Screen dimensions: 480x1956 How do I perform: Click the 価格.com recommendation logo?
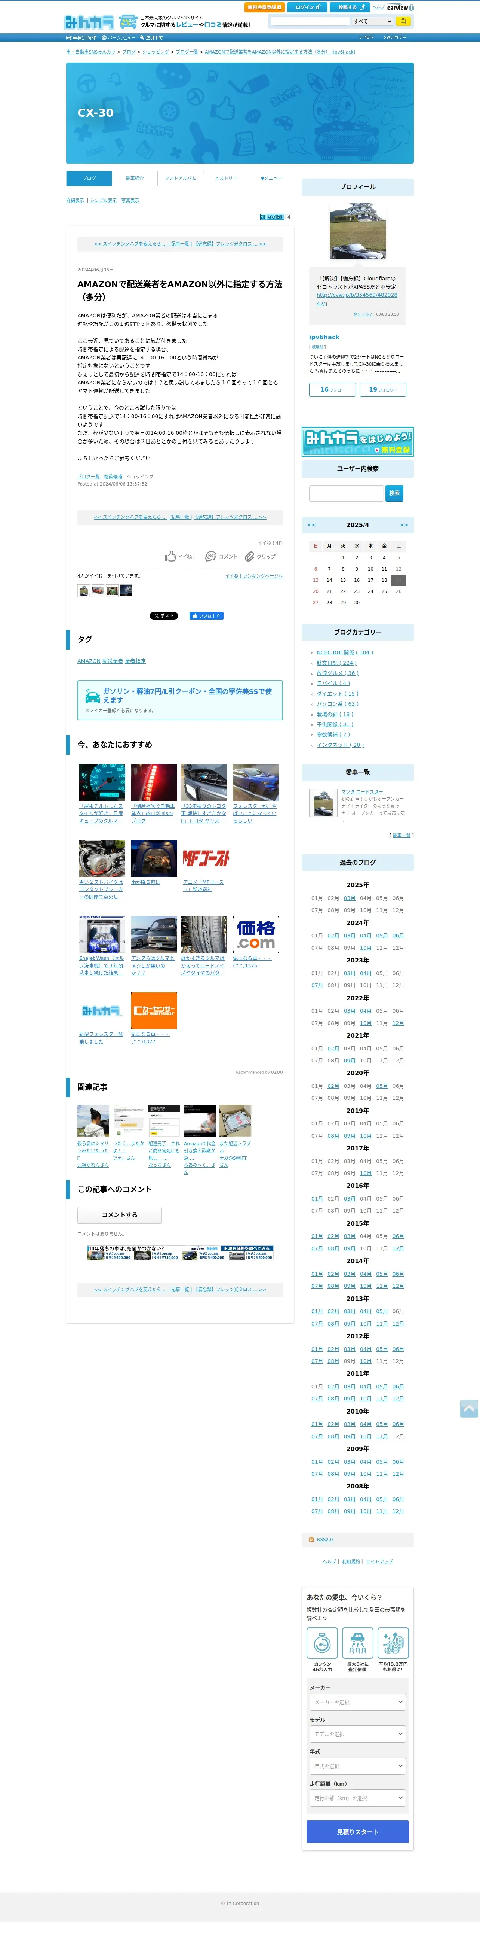point(256,934)
